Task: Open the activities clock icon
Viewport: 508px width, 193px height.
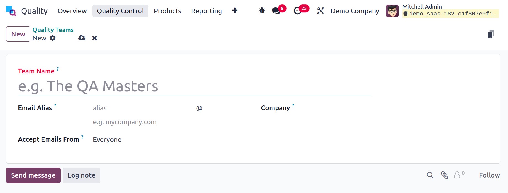Action: click(297, 11)
